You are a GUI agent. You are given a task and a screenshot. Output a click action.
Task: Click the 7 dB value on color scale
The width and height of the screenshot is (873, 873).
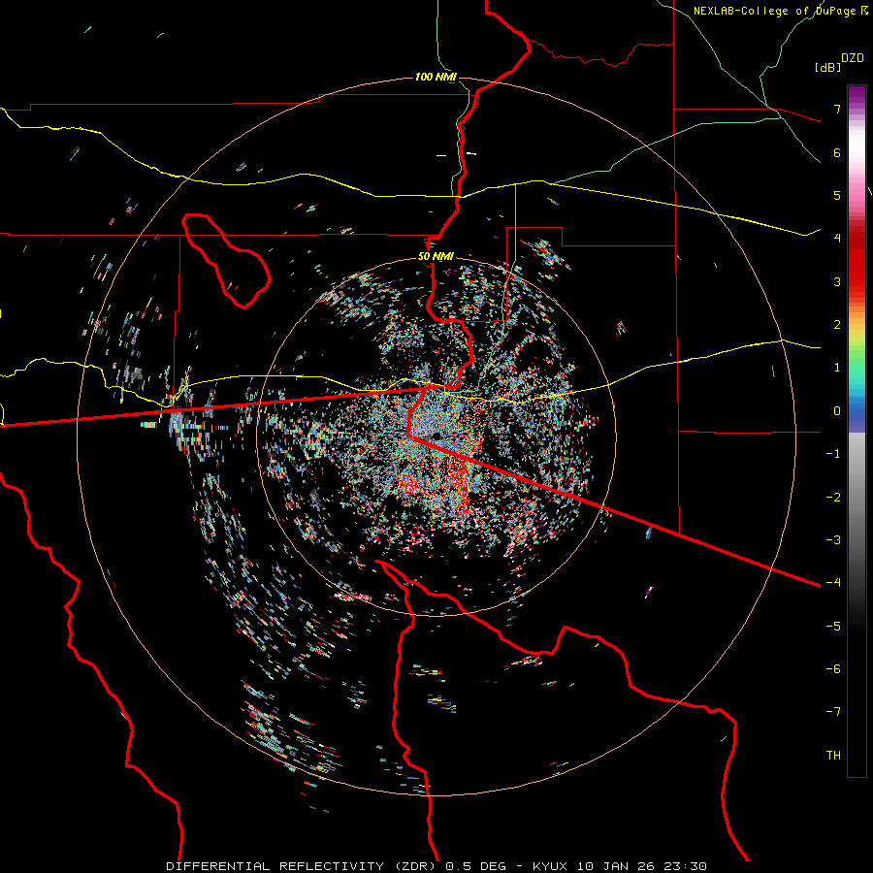click(837, 109)
